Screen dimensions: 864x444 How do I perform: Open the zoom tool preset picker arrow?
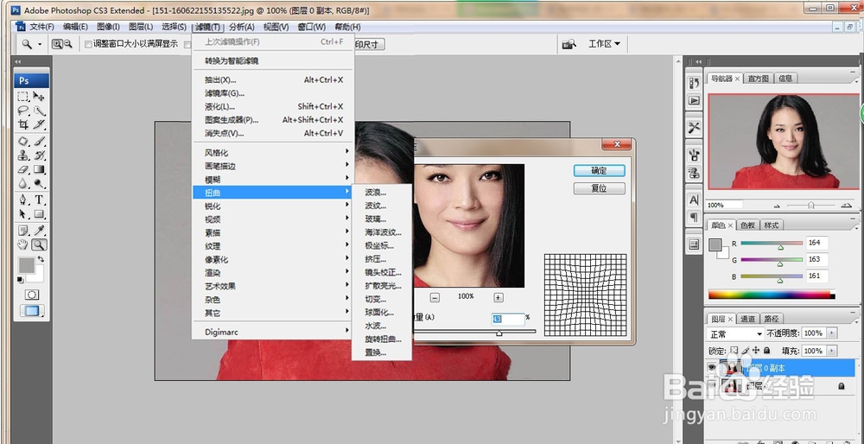[x=40, y=44]
